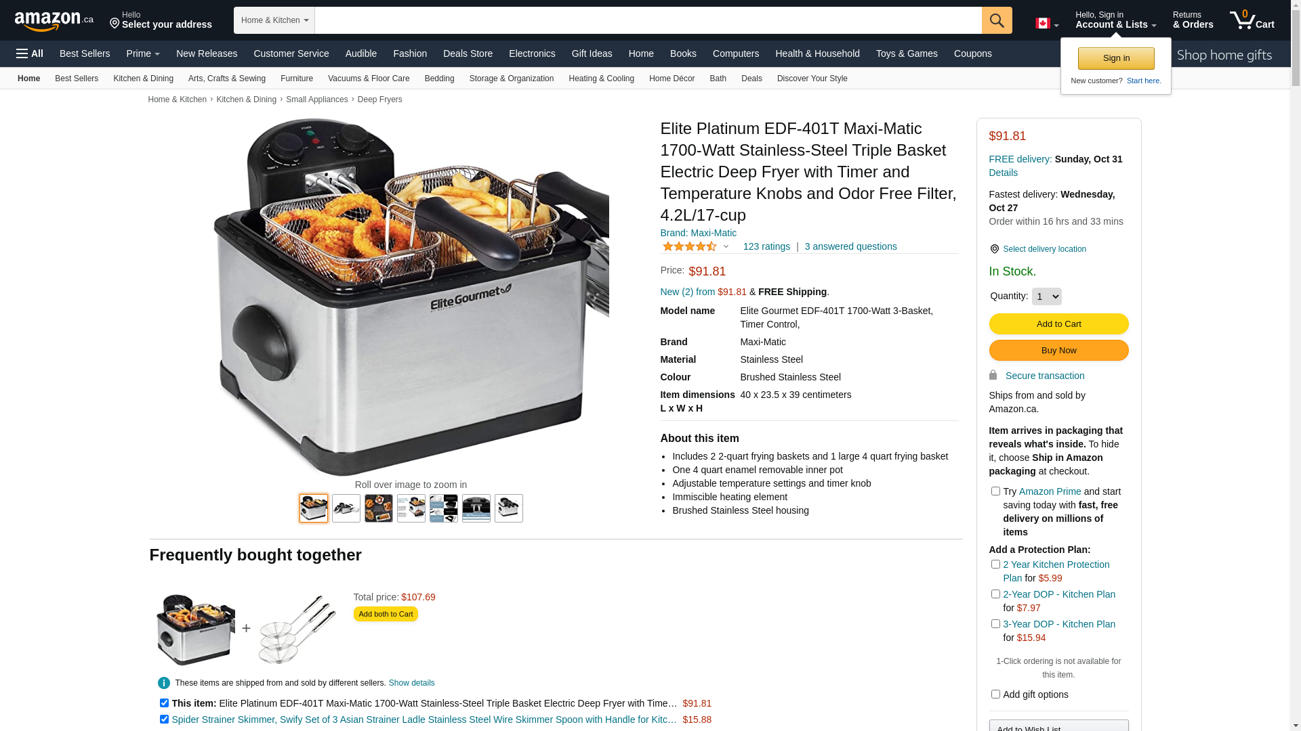Open the Deals Store menu item
Viewport: 1301px width, 731px height.
pyautogui.click(x=468, y=53)
